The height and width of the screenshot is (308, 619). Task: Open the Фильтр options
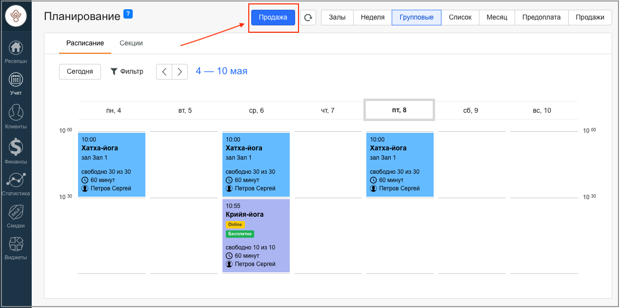pyautogui.click(x=127, y=71)
